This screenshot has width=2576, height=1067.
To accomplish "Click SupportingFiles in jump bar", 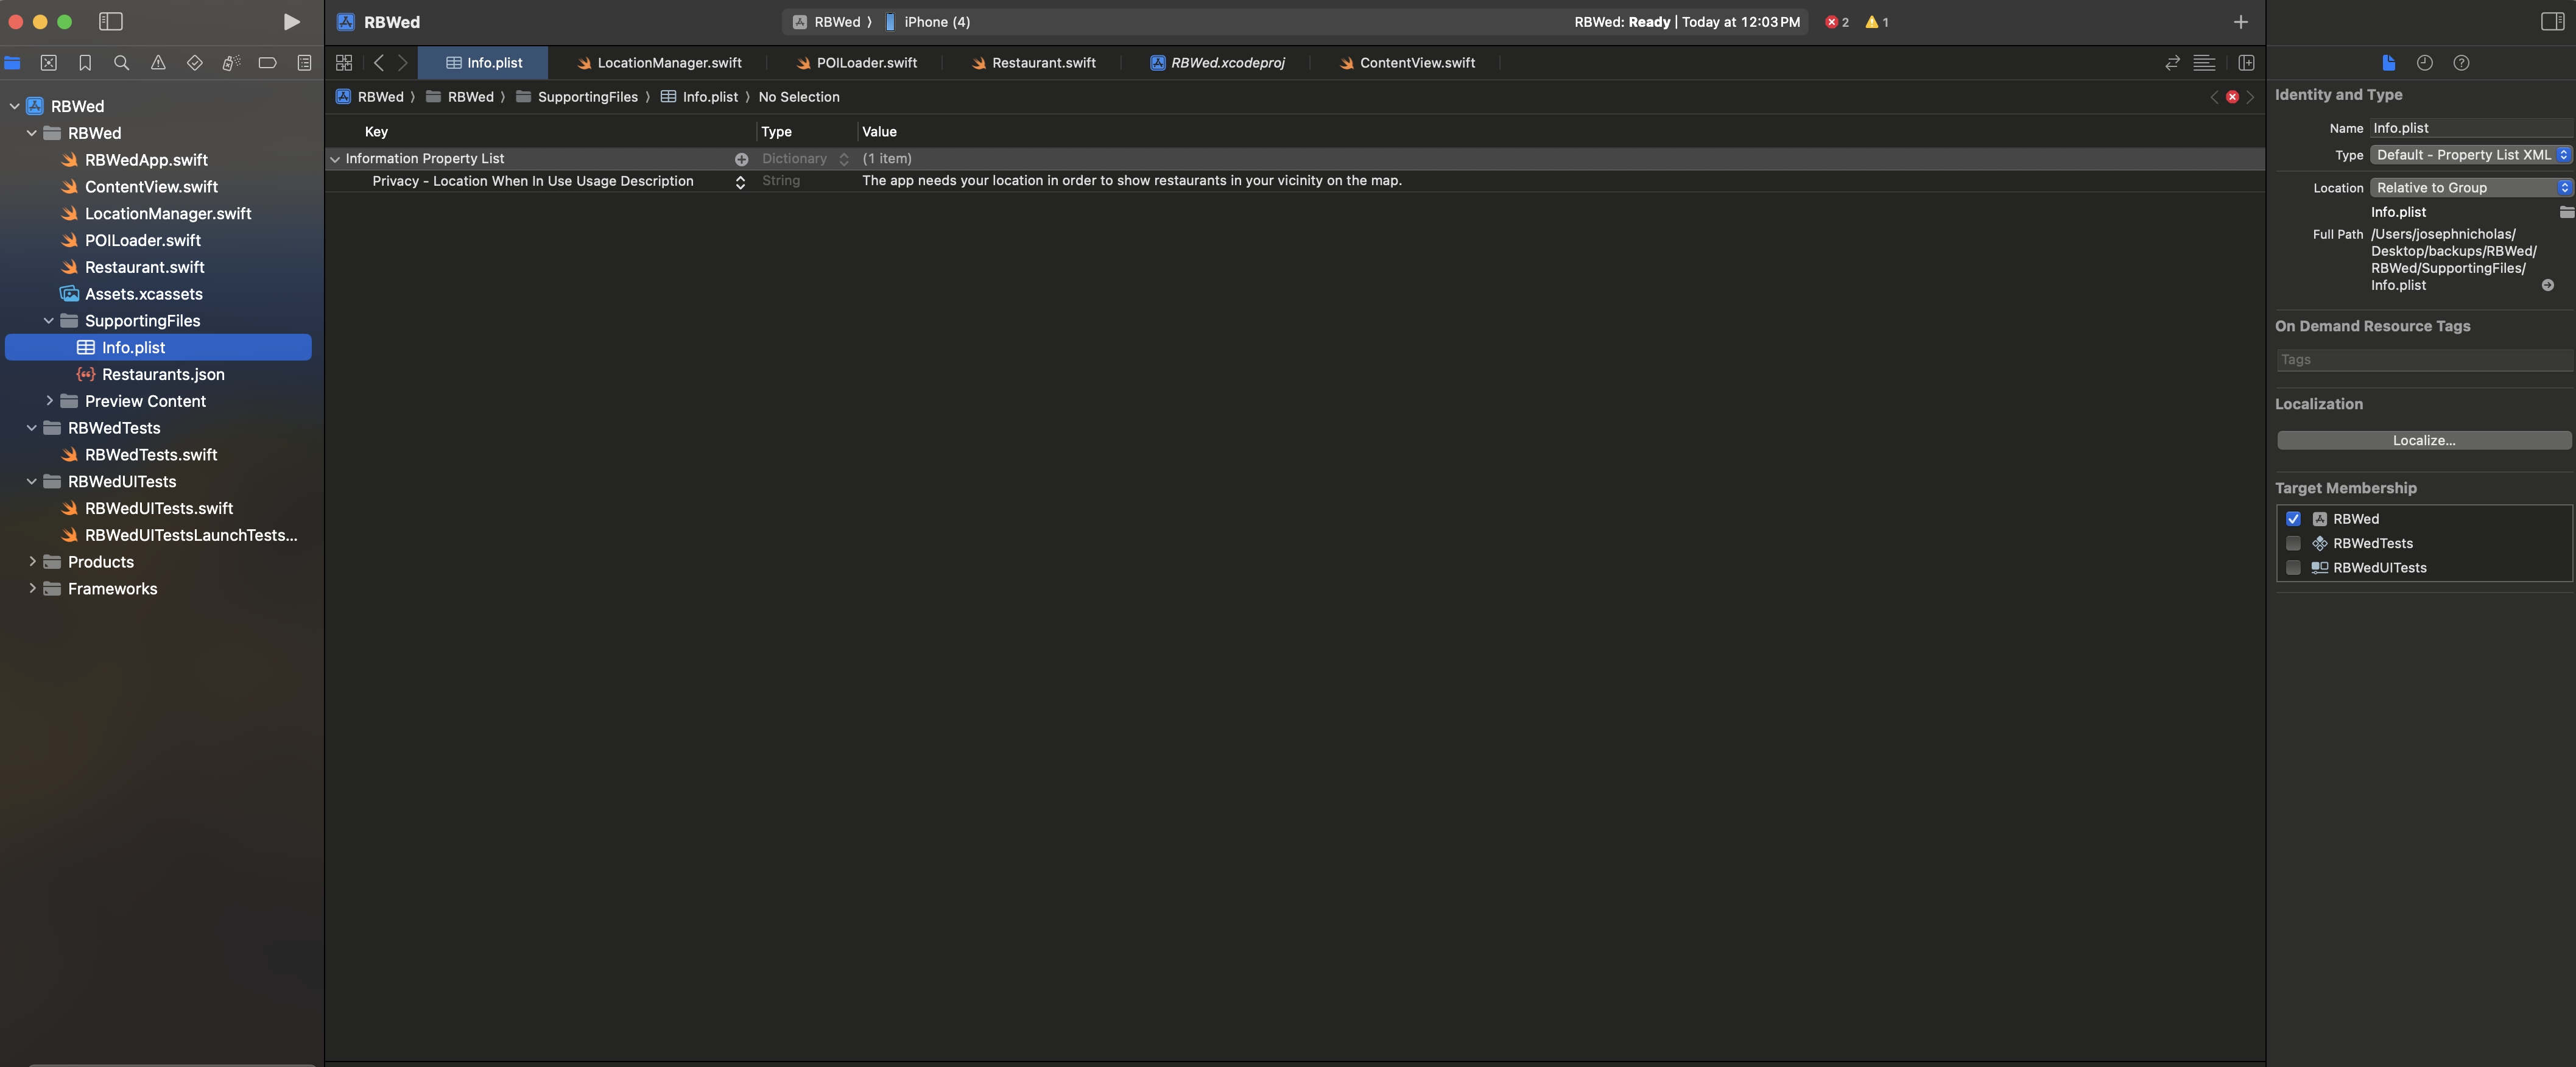I will point(577,97).
